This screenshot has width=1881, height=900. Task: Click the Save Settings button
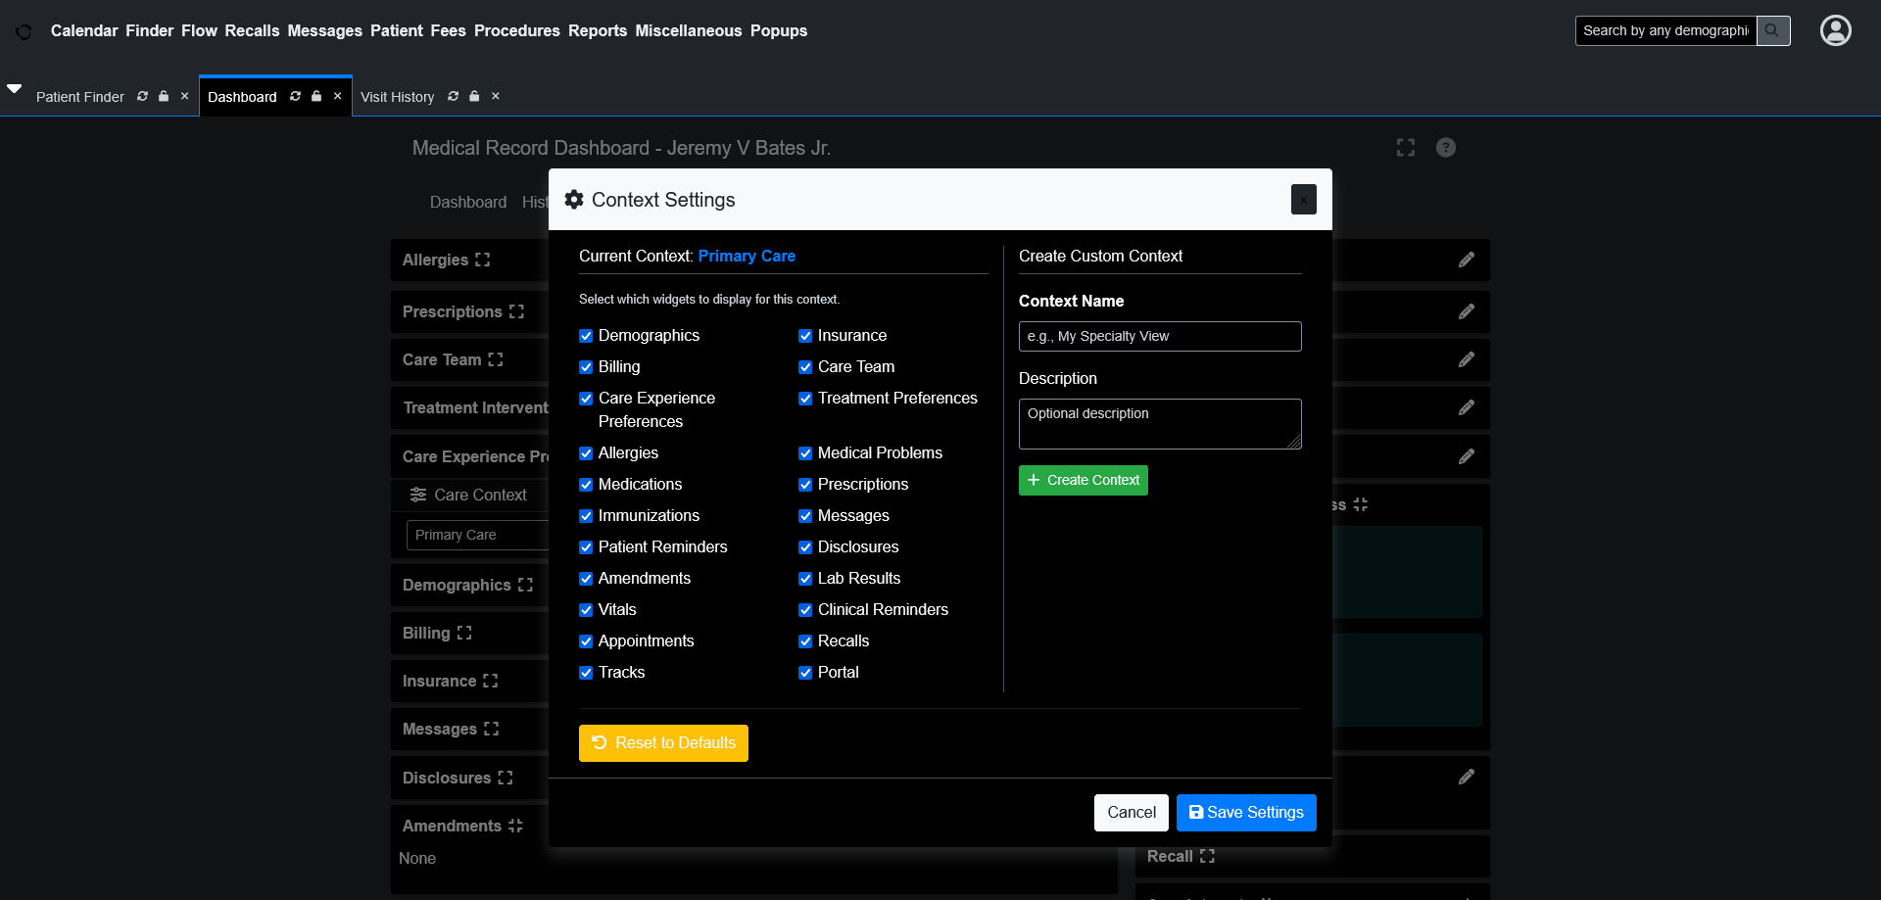[1245, 812]
